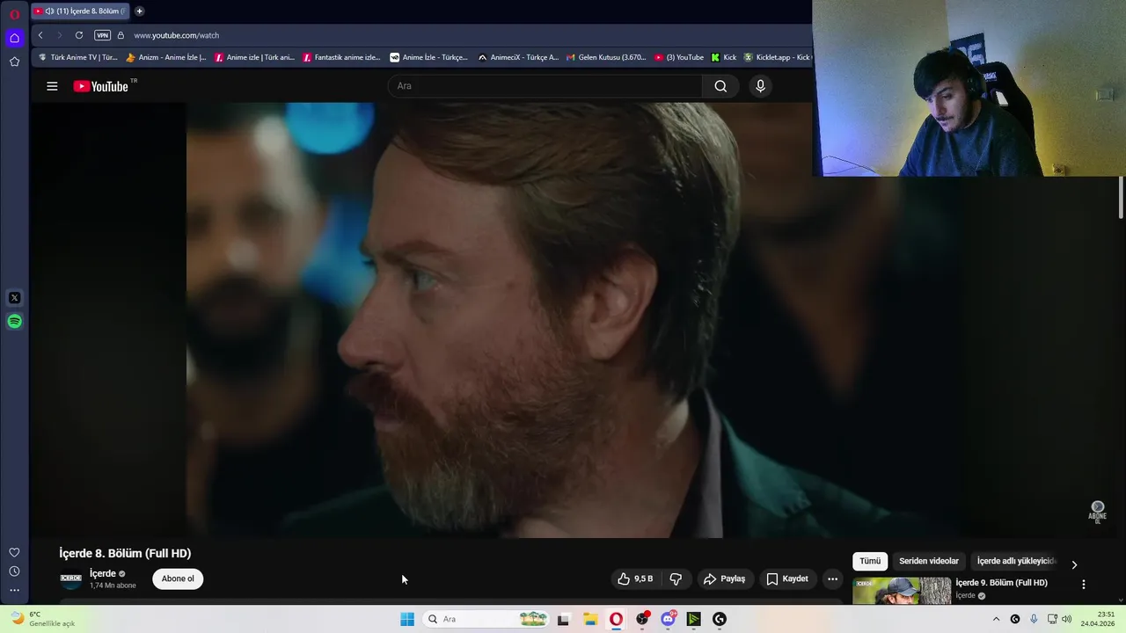Screen dimensions: 1126x633
Task: Select the Tümü filter chip
Action: pos(870,561)
